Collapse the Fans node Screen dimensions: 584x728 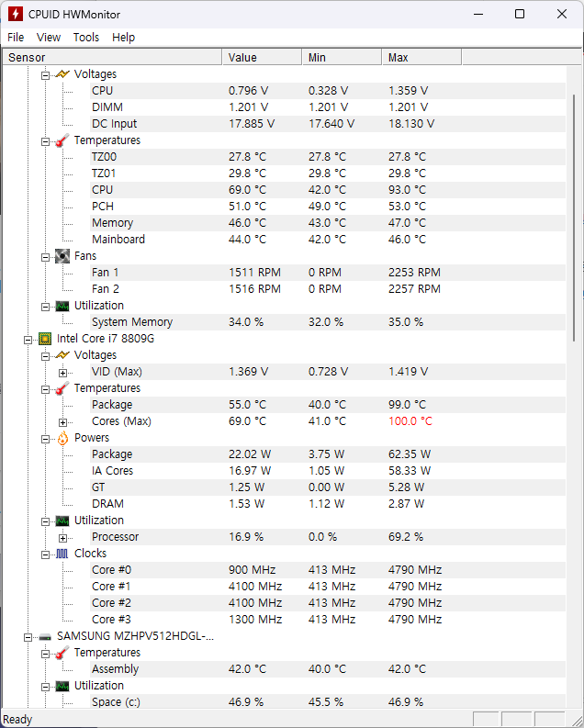[x=46, y=257]
